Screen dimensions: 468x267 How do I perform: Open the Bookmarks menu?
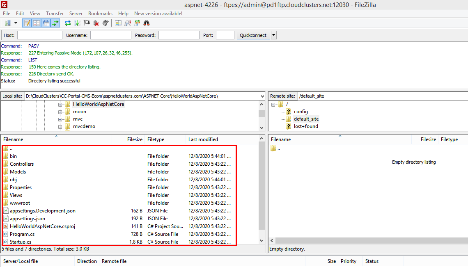[x=100, y=14]
